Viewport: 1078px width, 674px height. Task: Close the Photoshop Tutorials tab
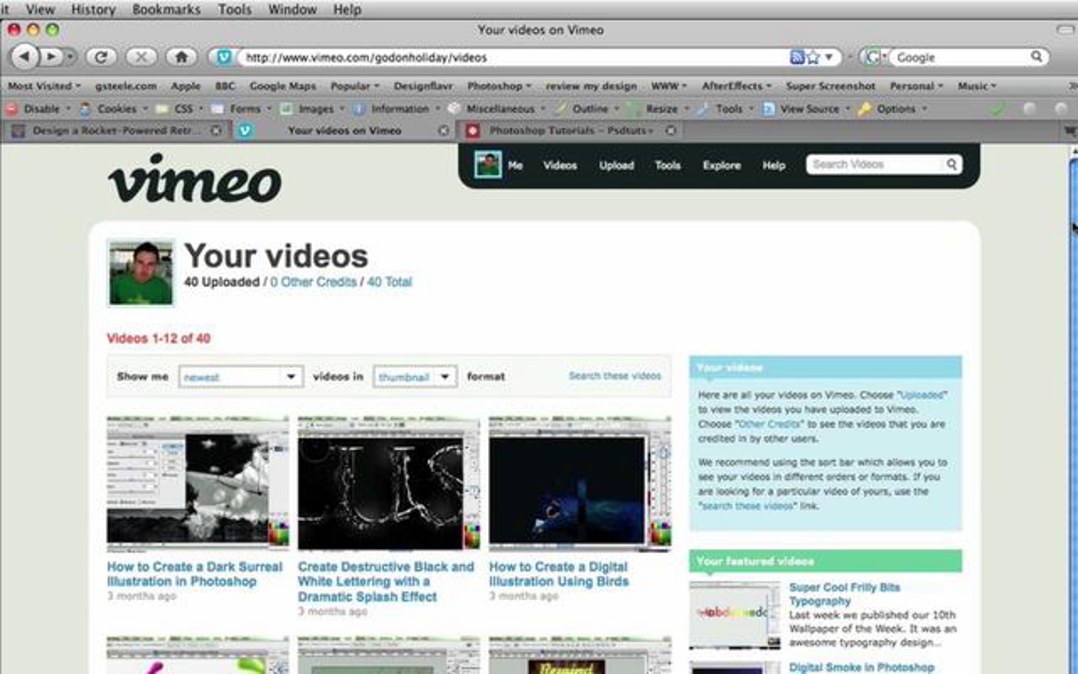pos(671,130)
